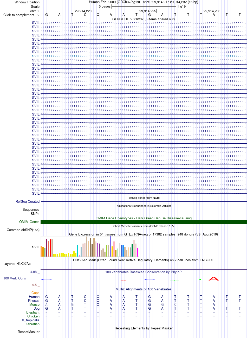Click the 'Human Feb. 2009 (GRCh37/hg19)' assembly text
The image size is (247, 338).
(x=114, y=2)
